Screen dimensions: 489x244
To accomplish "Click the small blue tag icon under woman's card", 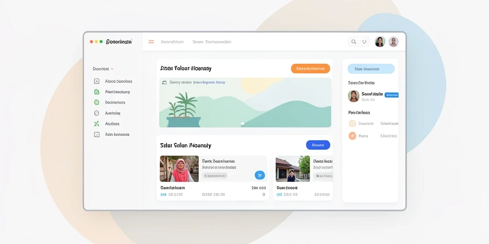I will [x=163, y=194].
